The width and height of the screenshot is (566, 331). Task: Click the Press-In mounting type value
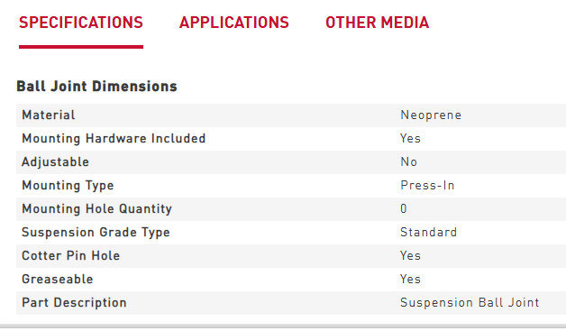coord(427,186)
